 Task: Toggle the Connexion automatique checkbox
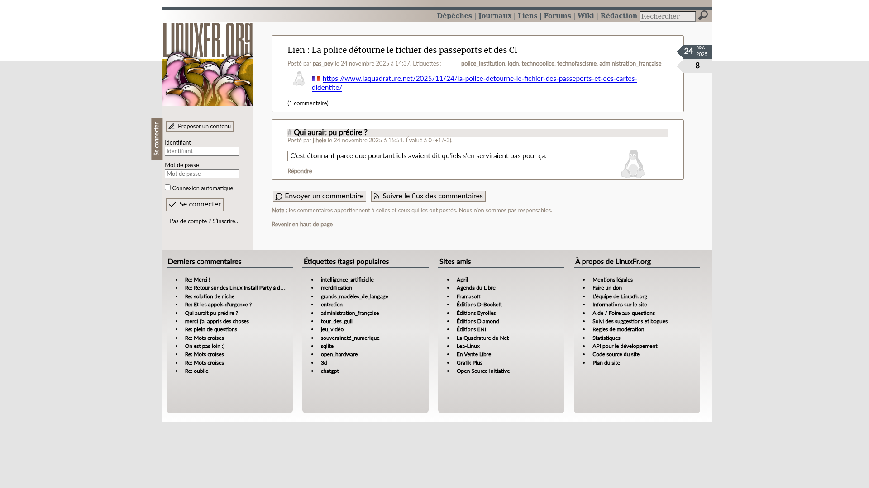click(167, 188)
